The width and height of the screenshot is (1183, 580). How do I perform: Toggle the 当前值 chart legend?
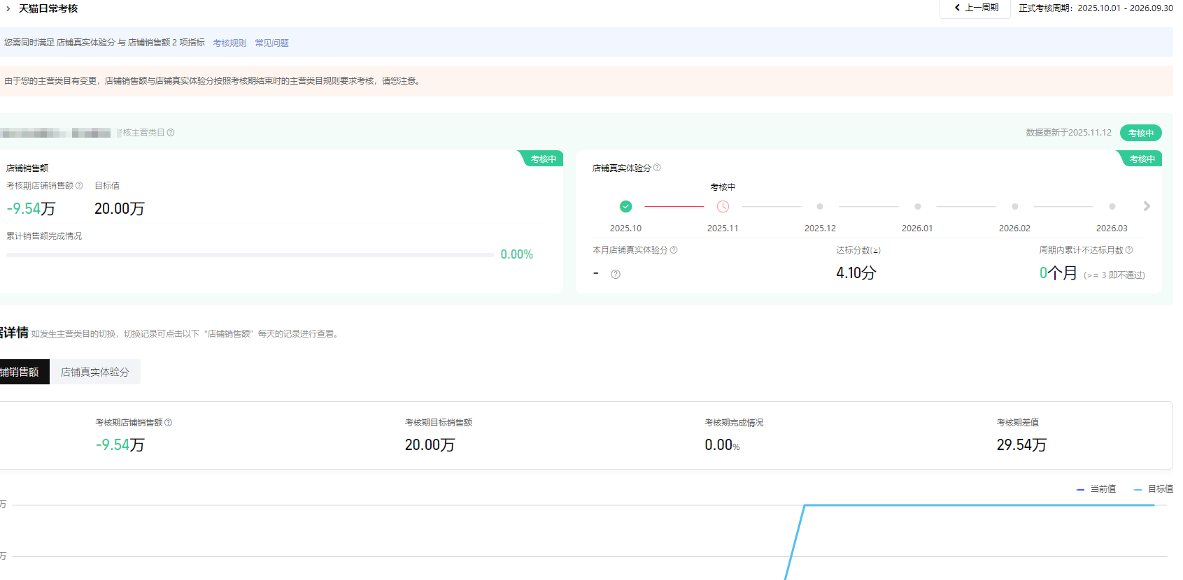(x=1096, y=489)
